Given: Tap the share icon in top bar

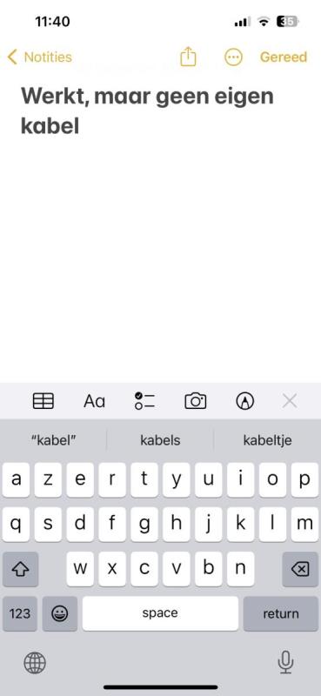Looking at the screenshot, I should click(188, 57).
